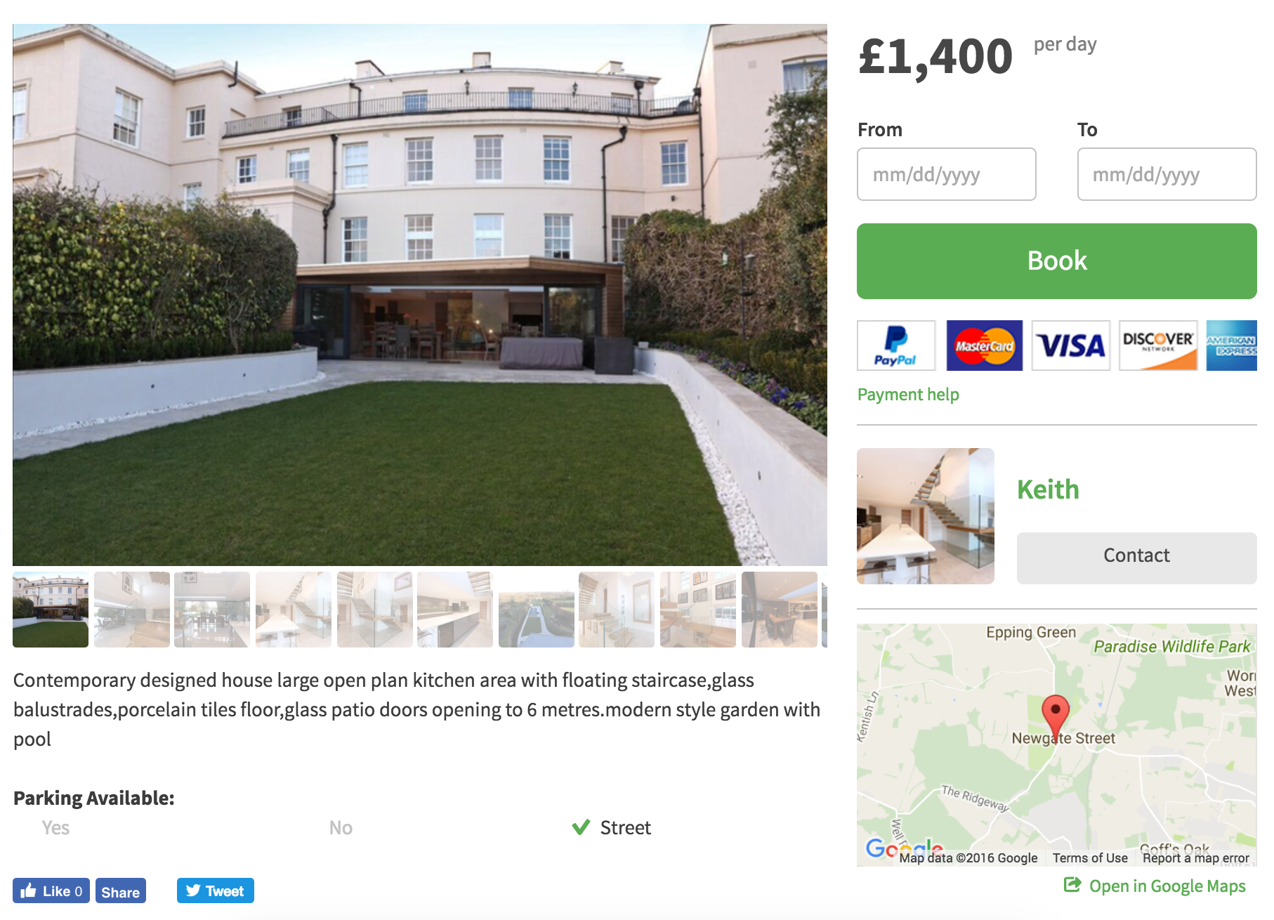This screenshot has width=1274, height=920.
Task: Open Keith's host profile photo
Action: pyautogui.click(x=926, y=516)
